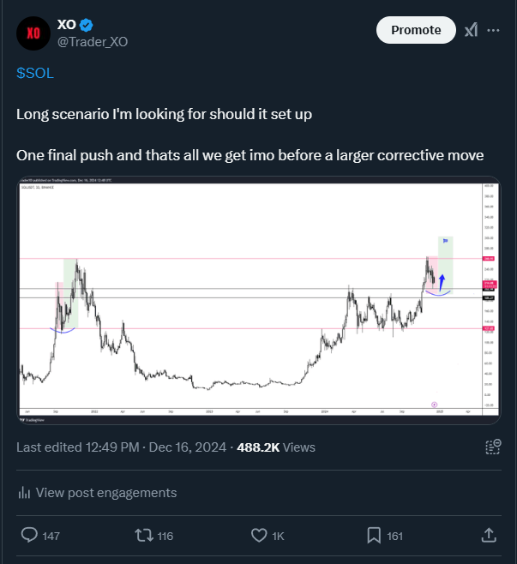This screenshot has width=517, height=564.
Task: Click the Promote button
Action: tap(416, 30)
